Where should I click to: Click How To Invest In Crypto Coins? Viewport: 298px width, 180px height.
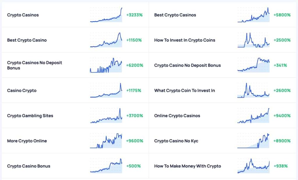click(x=185, y=40)
